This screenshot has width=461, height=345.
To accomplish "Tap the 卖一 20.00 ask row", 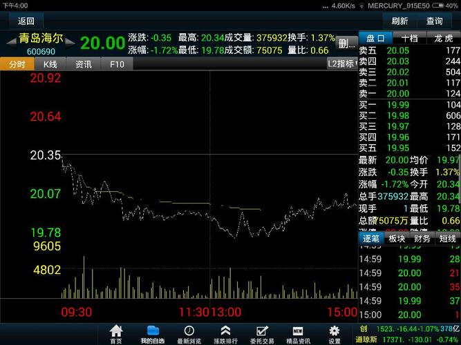I will tap(410, 94).
